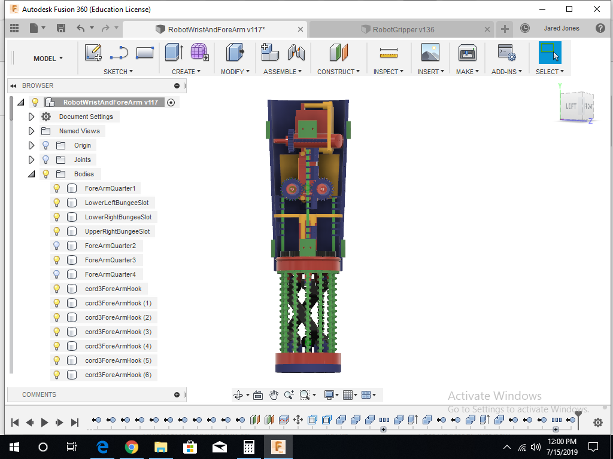Open the job status clock icon
This screenshot has height=459, width=613.
click(x=524, y=28)
